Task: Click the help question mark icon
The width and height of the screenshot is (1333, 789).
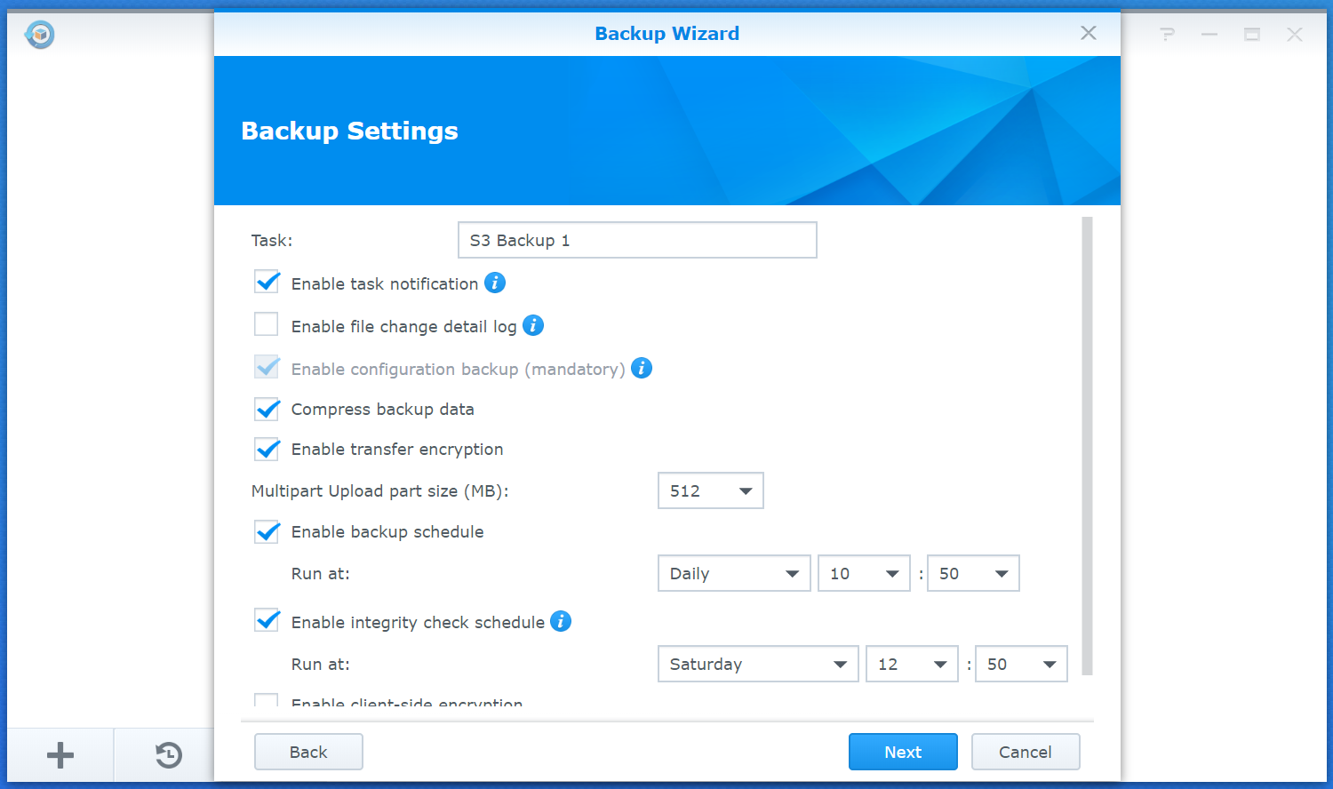Action: (1167, 35)
